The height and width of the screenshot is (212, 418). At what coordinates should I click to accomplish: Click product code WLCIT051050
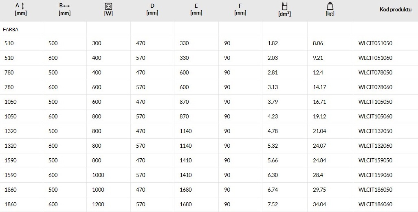[x=375, y=43]
